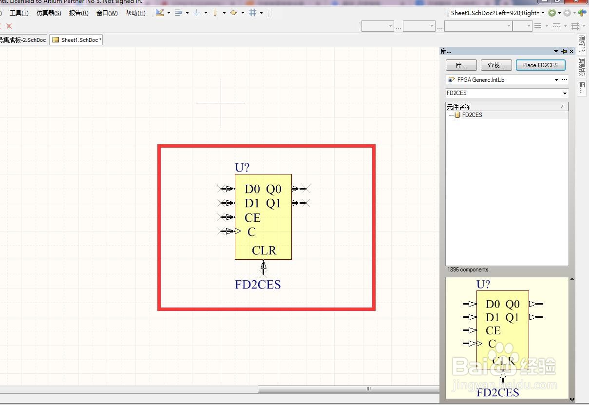Open the 库... side panel tab
The image size is (589, 405).
pyautogui.click(x=582, y=87)
